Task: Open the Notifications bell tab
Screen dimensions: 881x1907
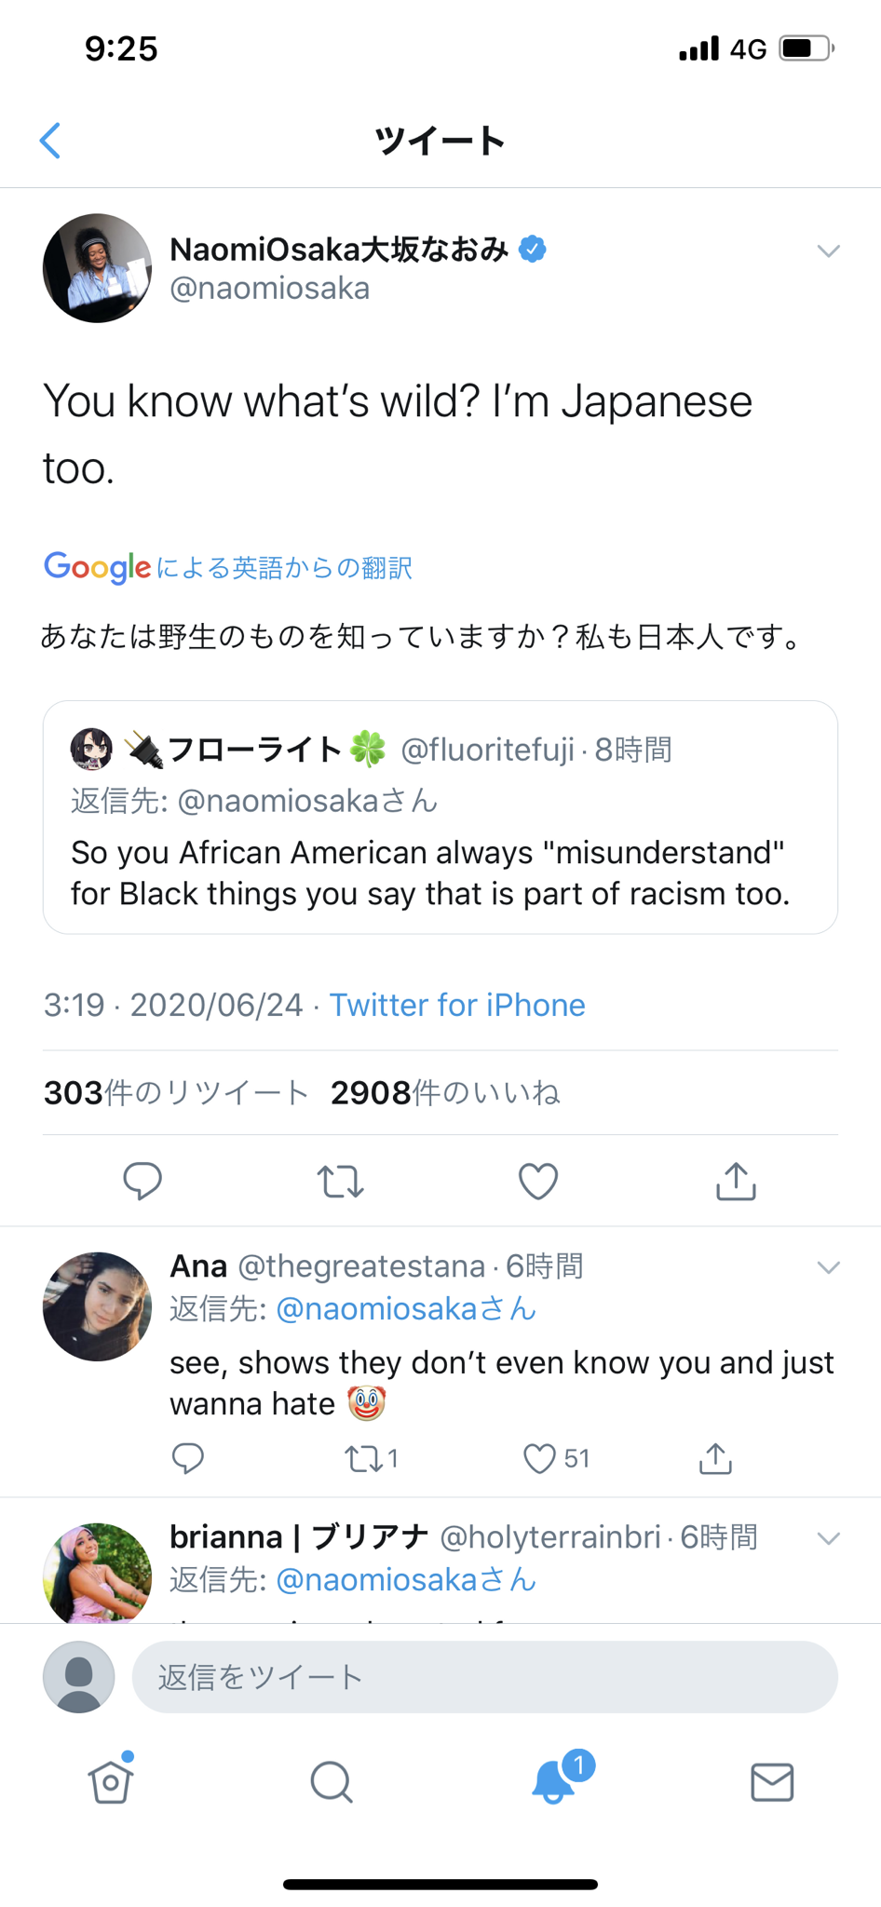Action: [553, 1781]
